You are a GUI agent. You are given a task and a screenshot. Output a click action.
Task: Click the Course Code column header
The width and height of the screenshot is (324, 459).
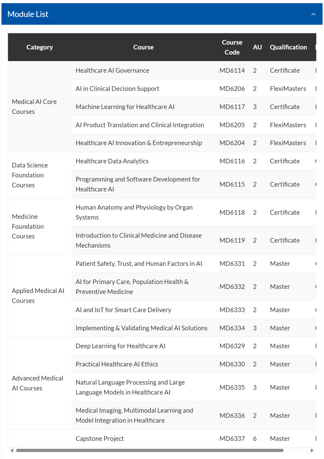point(232,47)
